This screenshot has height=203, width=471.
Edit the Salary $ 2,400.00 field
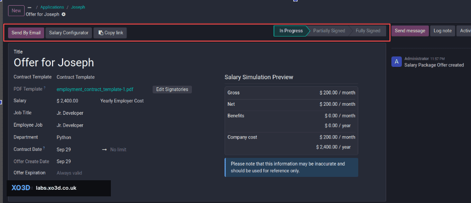(x=67, y=101)
